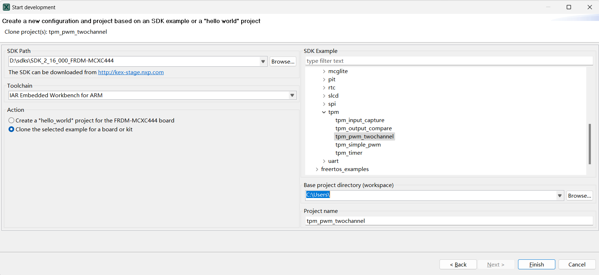Image resolution: width=599 pixels, height=275 pixels.
Task: Collapse the tpm tree node
Action: (324, 112)
